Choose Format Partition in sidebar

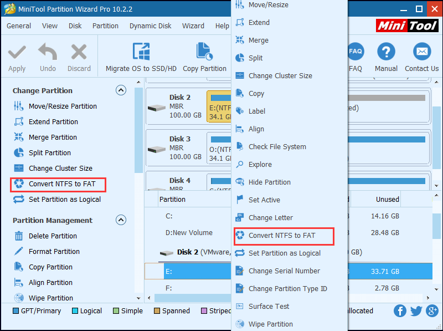47,252
